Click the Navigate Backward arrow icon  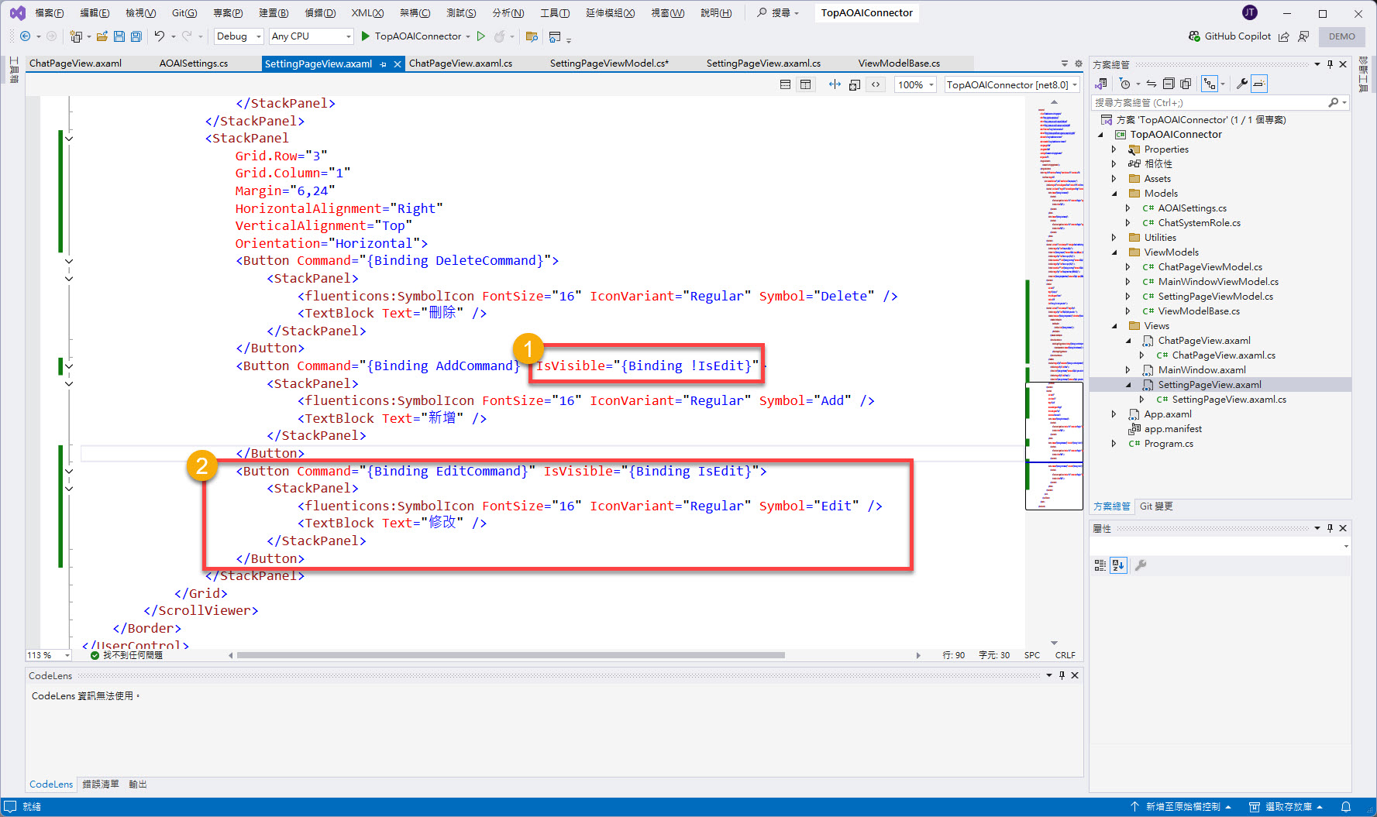tap(25, 36)
